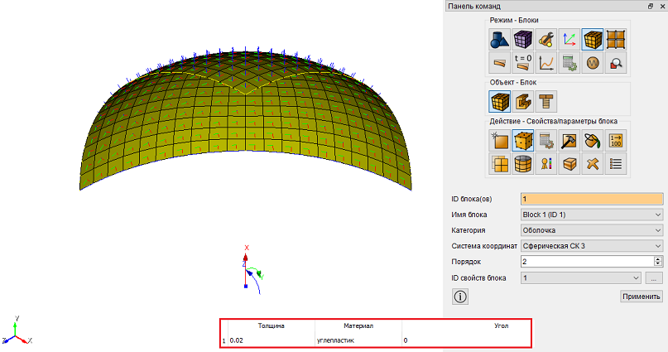The width and height of the screenshot is (668, 352).
Task: Expand the Имя блока dropdown
Action: point(592,215)
